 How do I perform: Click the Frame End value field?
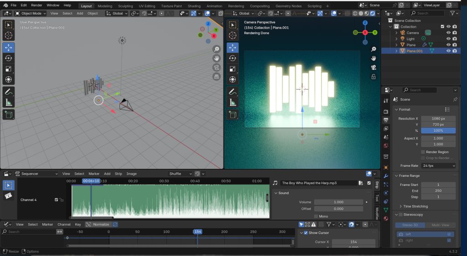pos(438,191)
